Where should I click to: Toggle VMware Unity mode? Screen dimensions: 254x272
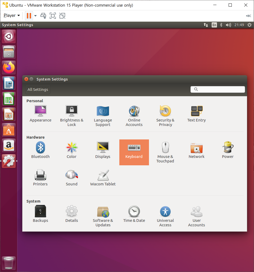(62, 16)
